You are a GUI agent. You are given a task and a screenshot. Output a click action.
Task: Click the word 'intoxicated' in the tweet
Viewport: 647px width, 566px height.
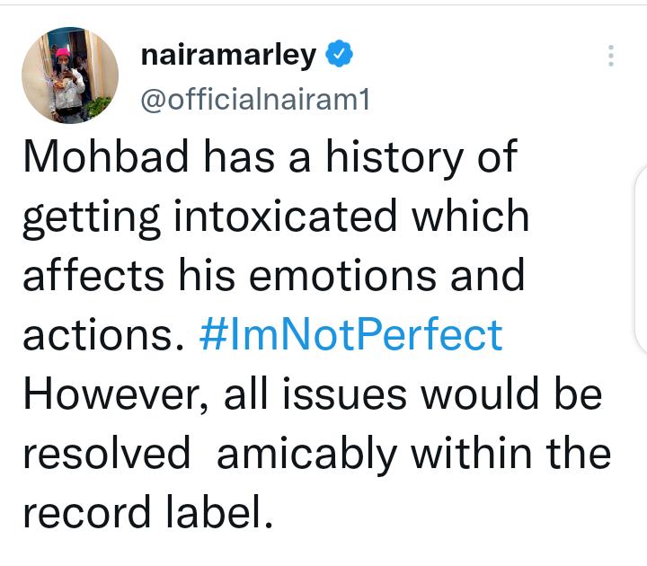click(286, 216)
